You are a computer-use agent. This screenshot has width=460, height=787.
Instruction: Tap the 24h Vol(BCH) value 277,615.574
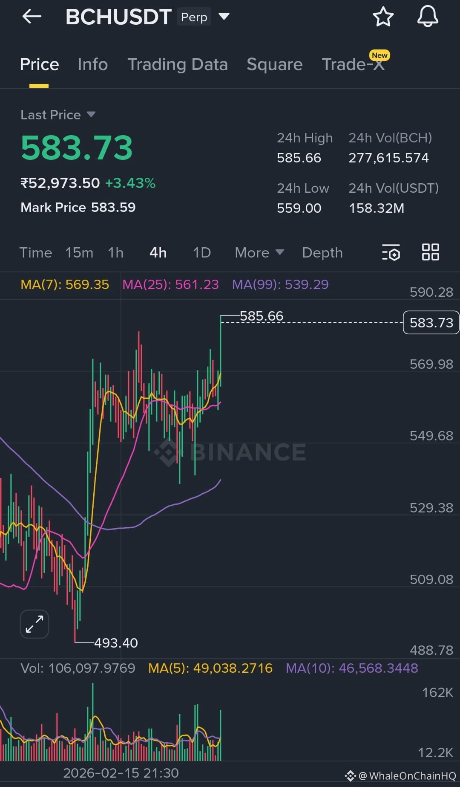coord(388,158)
